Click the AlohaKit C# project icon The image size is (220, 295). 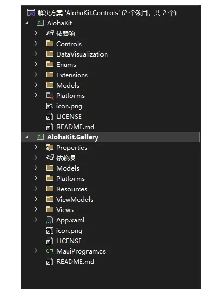tap(40, 23)
